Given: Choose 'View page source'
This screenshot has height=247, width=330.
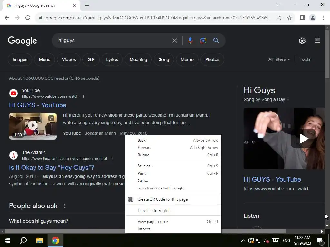Looking at the screenshot, I should coord(173,222).
